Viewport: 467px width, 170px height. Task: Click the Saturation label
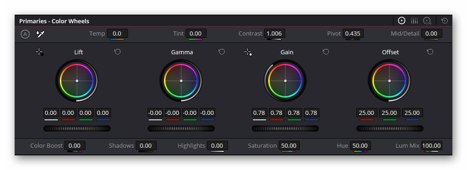[x=262, y=146]
